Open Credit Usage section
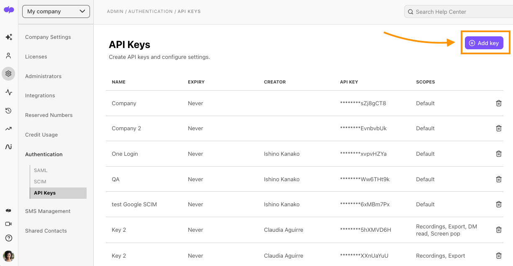 coord(41,135)
